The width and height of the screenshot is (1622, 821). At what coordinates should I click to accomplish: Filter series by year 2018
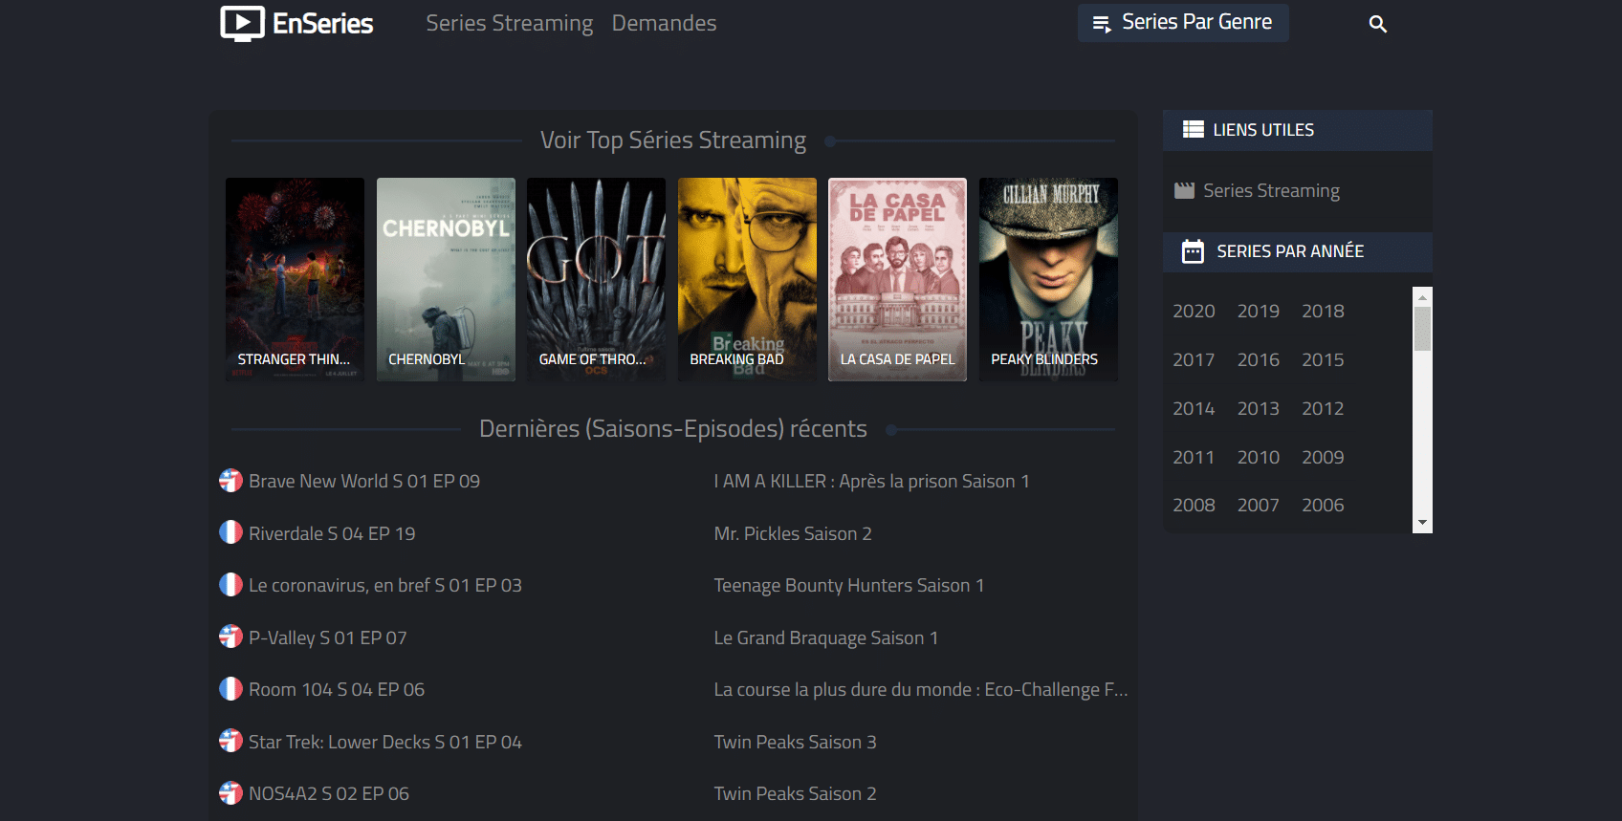pos(1323,312)
